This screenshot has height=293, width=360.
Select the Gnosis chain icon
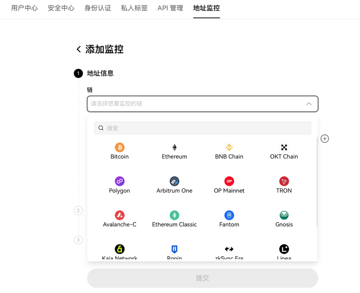(284, 215)
